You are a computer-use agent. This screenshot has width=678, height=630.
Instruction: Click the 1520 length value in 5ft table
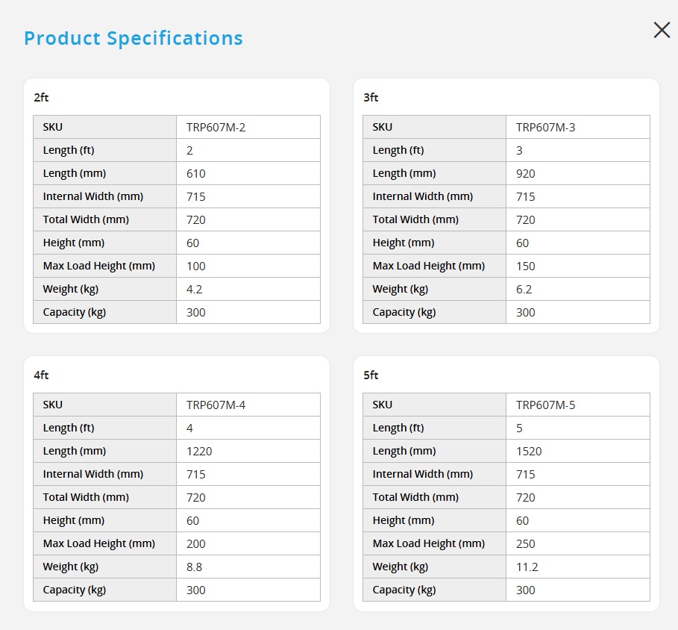pyautogui.click(x=529, y=452)
